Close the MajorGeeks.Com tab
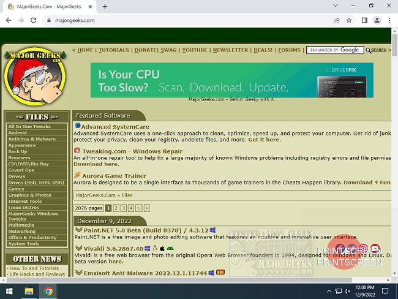 point(90,7)
